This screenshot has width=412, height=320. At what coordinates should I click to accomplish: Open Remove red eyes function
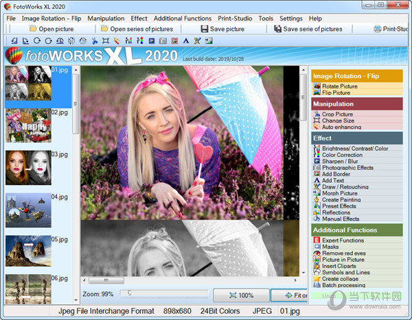[x=342, y=254]
